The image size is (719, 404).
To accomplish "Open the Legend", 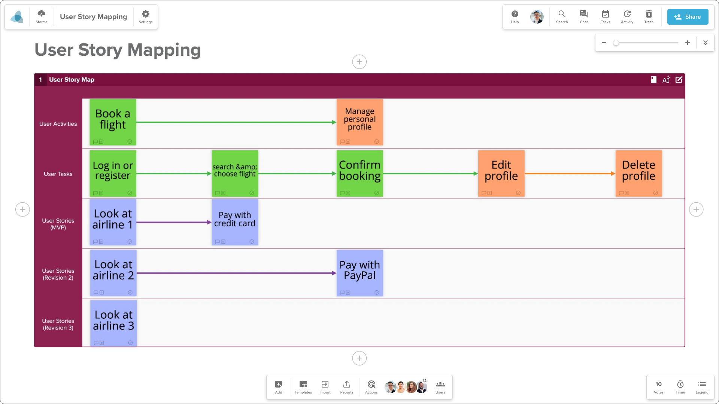I will click(702, 387).
